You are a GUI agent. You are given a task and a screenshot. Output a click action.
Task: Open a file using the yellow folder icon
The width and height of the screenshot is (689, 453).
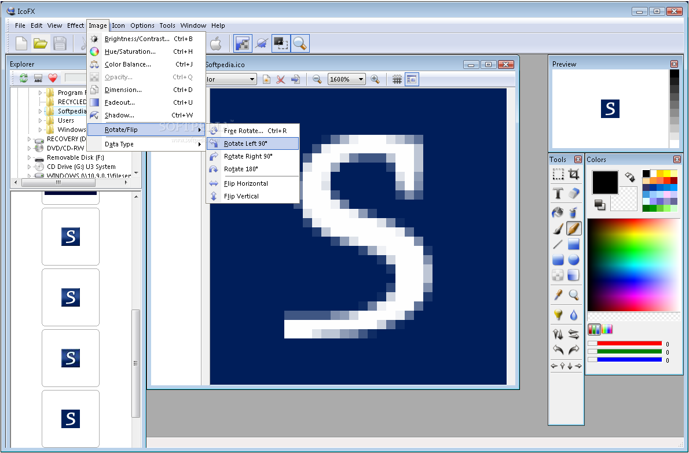coord(41,43)
